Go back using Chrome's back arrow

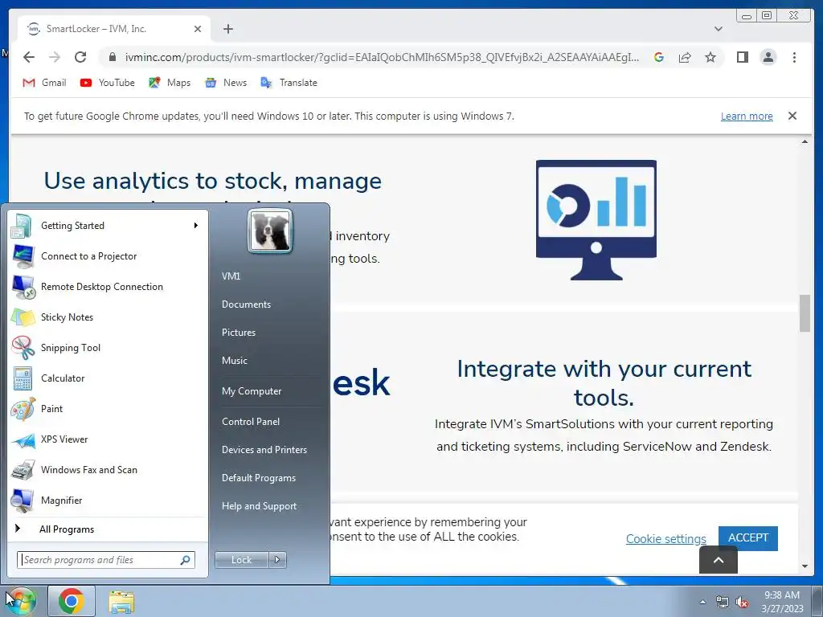pos(29,57)
